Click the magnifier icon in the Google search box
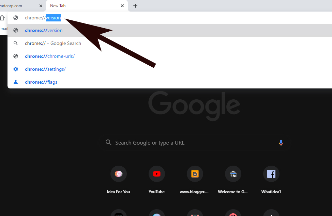332x216 pixels. click(108, 143)
